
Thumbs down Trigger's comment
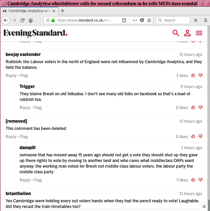click(200, 107)
